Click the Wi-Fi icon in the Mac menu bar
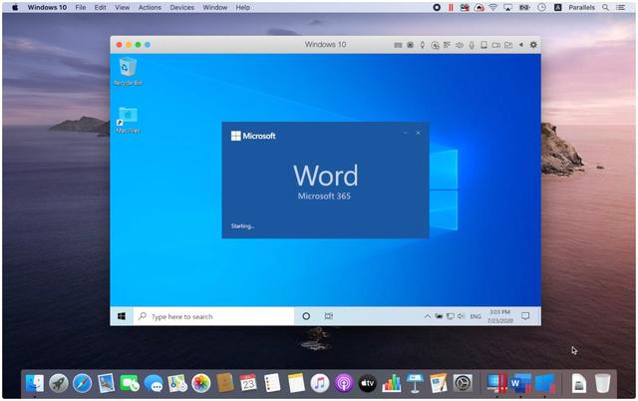 (x=492, y=7)
